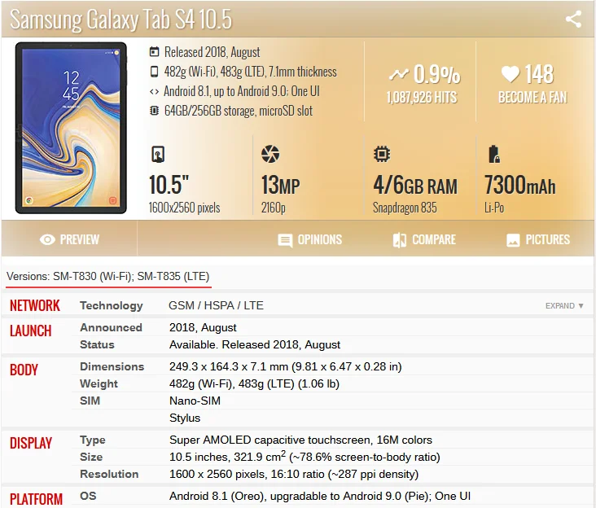The width and height of the screenshot is (596, 508).
Task: Click the compare devices icon
Action: pos(400,240)
